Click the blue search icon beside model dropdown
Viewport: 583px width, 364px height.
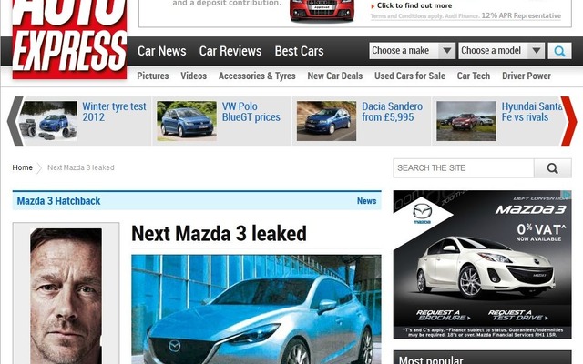coord(559,51)
